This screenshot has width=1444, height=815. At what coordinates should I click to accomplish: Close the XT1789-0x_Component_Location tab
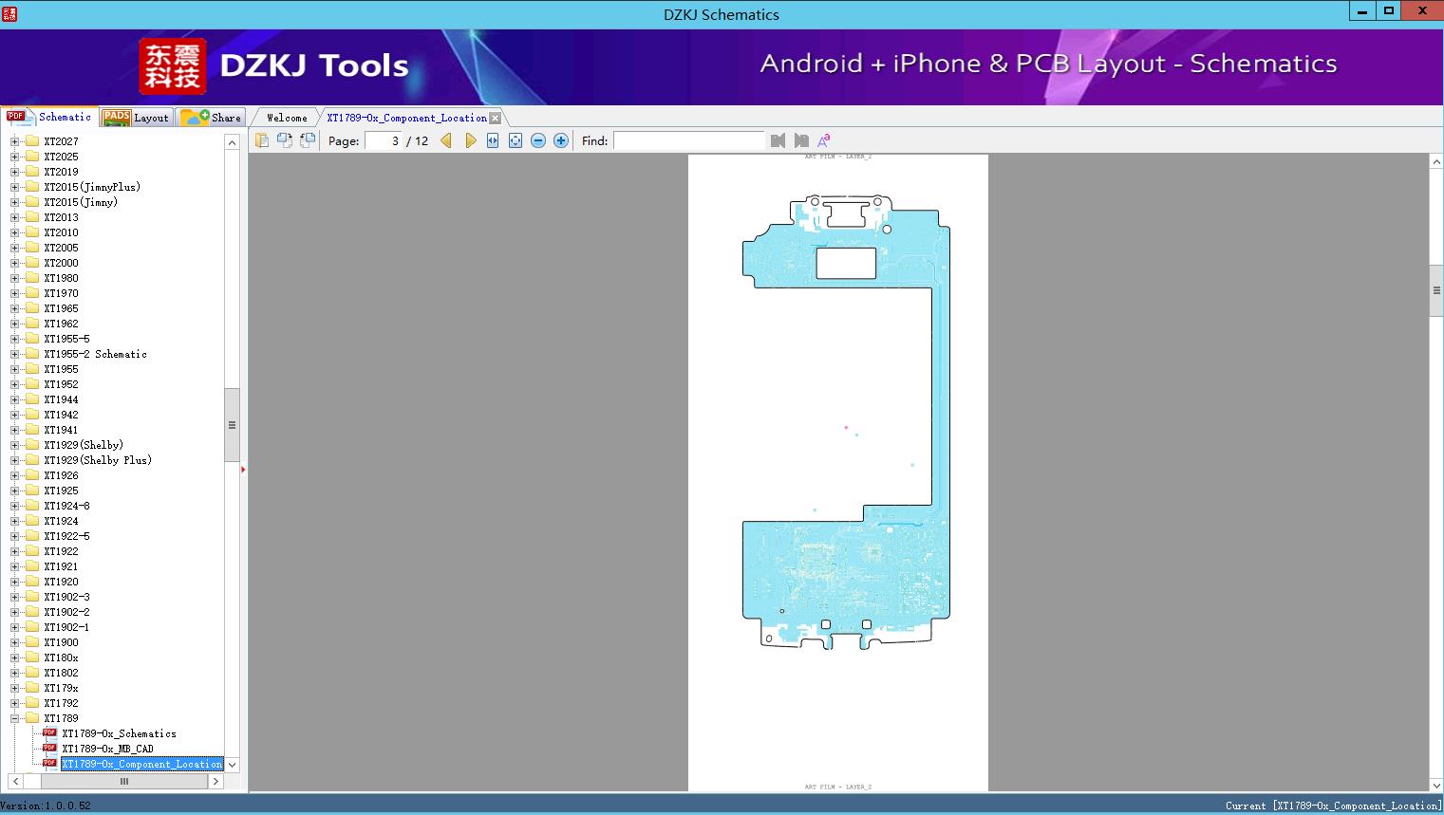coord(495,118)
